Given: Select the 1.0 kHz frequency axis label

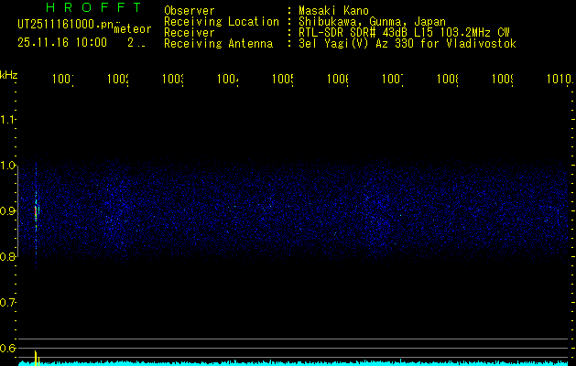Looking at the screenshot, I should pyautogui.click(x=8, y=166).
